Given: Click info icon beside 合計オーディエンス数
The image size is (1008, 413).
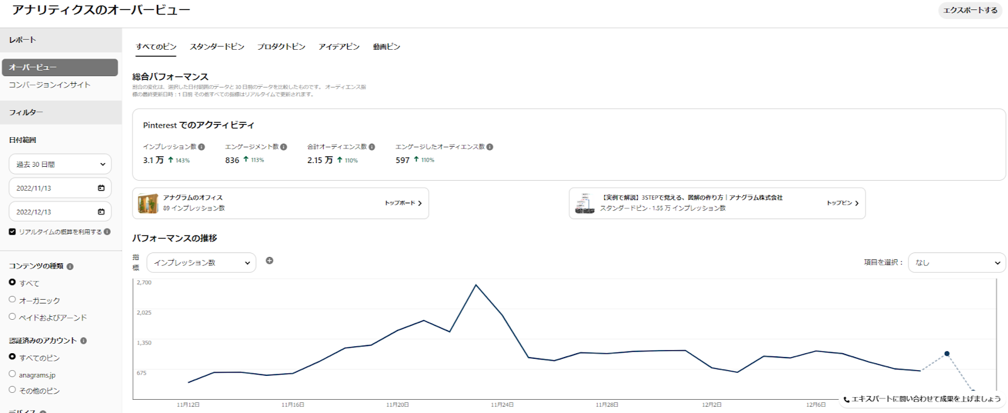Looking at the screenshot, I should (372, 147).
